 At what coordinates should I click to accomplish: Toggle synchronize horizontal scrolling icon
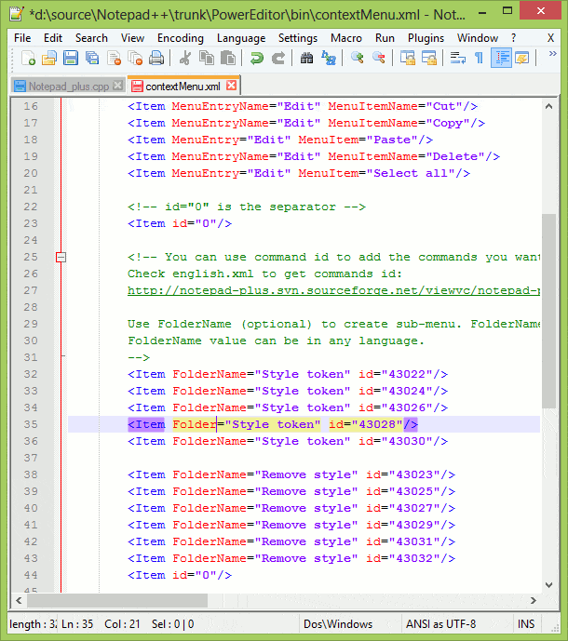pyautogui.click(x=429, y=58)
